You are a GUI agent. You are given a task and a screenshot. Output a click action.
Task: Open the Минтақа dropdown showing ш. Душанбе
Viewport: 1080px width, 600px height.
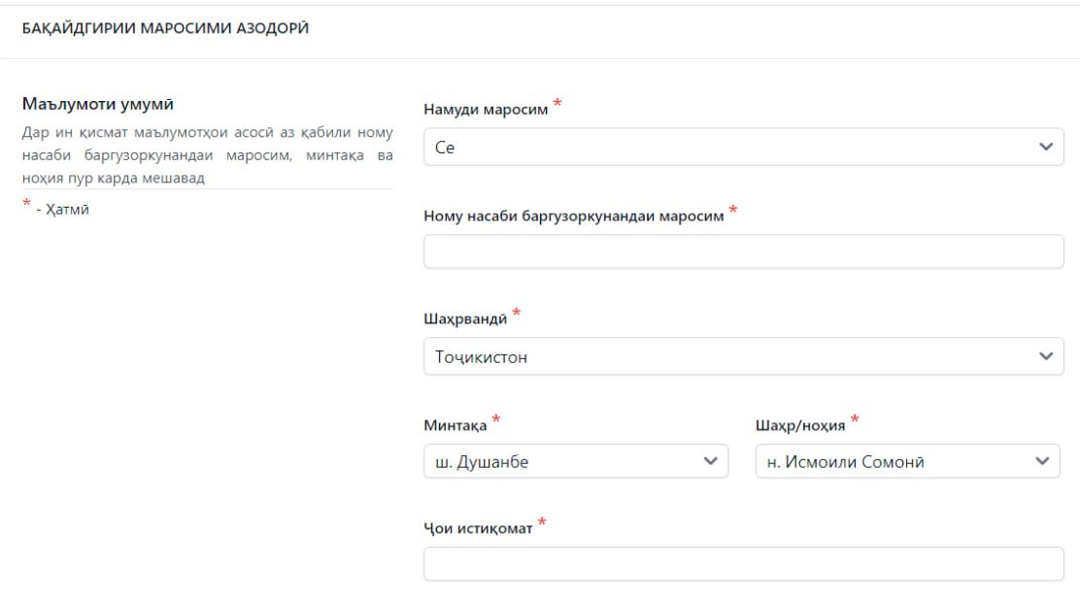[x=563, y=461]
